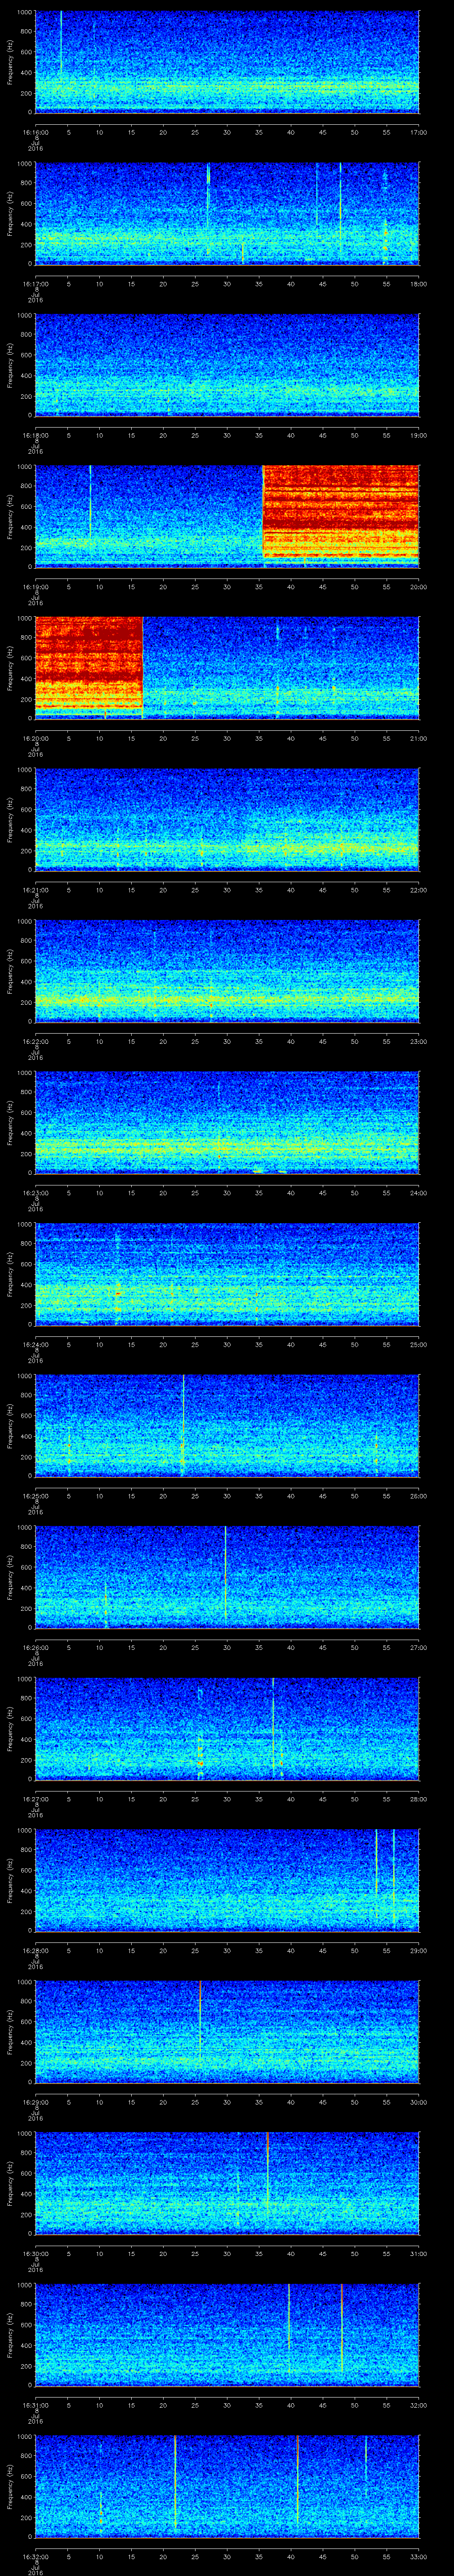Image resolution: width=454 pixels, height=2576 pixels.
Task: Click the 33:00 end time label
Action: tap(419, 2557)
